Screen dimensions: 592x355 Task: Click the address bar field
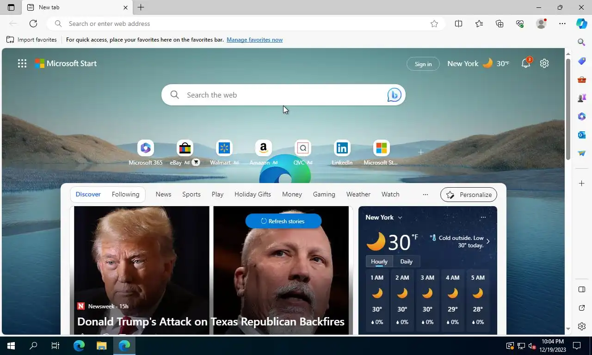(246, 24)
